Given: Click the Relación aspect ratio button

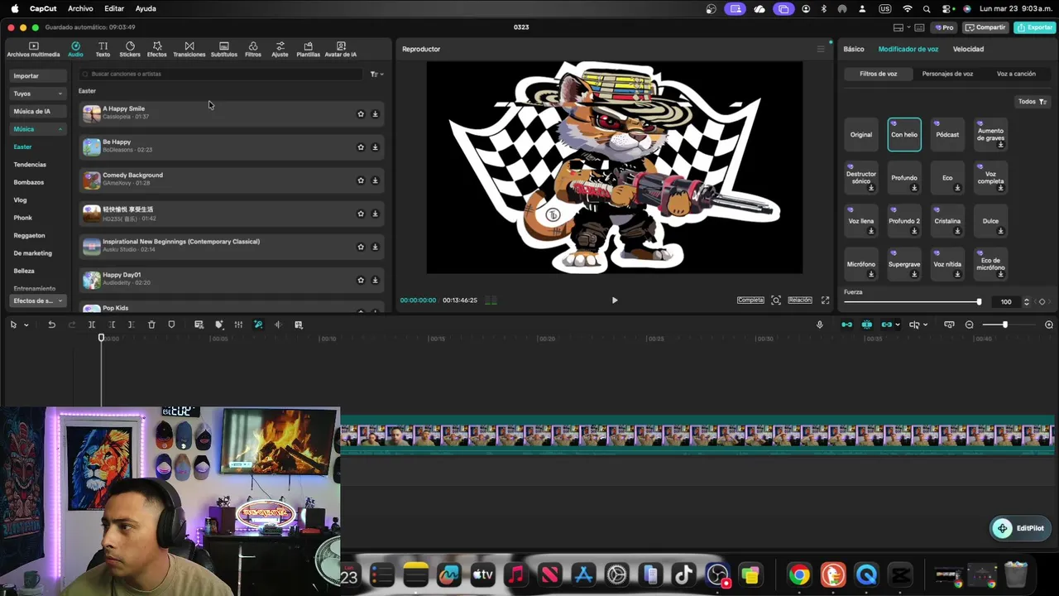Looking at the screenshot, I should [x=800, y=300].
